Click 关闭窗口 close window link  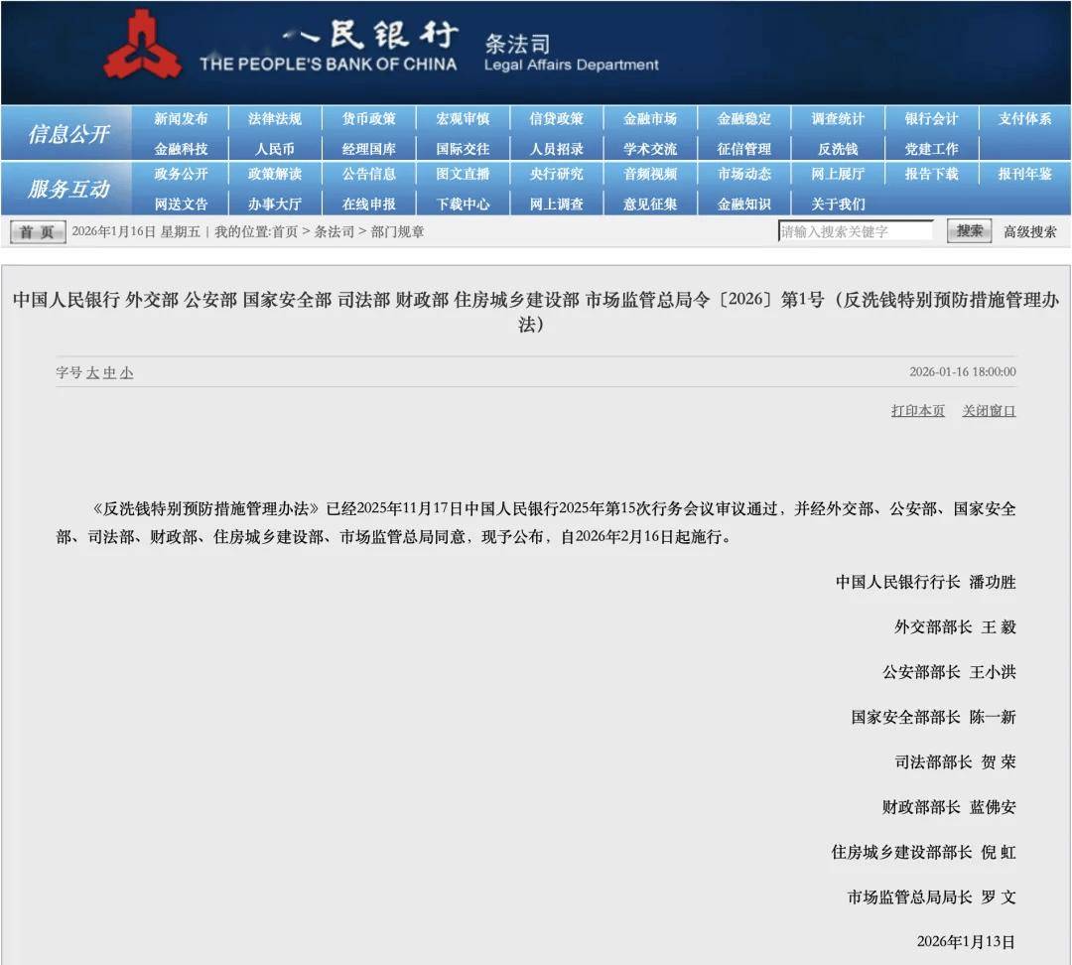tap(989, 411)
